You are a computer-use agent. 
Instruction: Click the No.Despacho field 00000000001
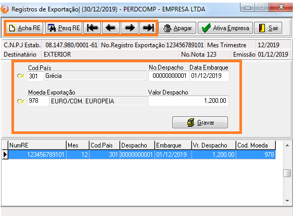pyautogui.click(x=169, y=76)
